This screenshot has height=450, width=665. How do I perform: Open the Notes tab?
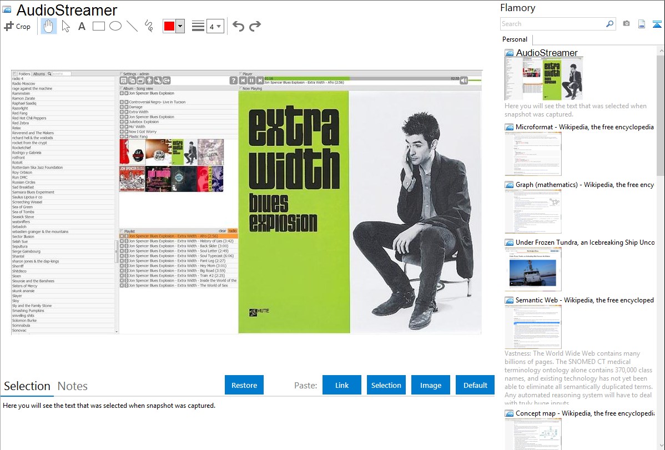[x=73, y=386]
